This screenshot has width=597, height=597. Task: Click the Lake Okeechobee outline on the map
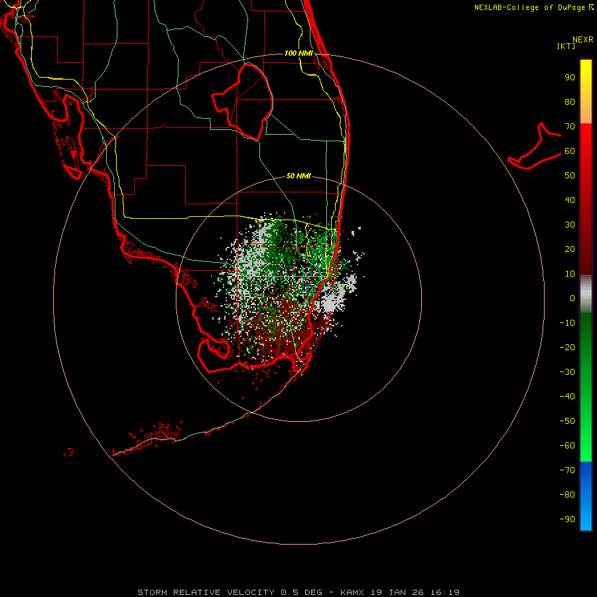click(x=243, y=101)
